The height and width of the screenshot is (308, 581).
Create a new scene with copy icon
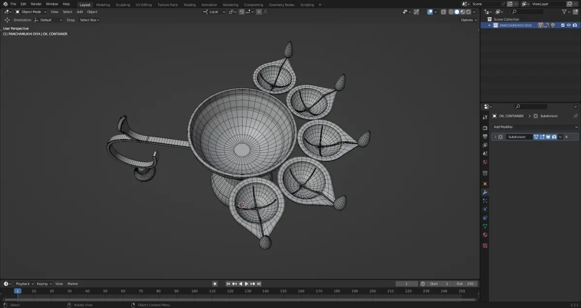509,4
